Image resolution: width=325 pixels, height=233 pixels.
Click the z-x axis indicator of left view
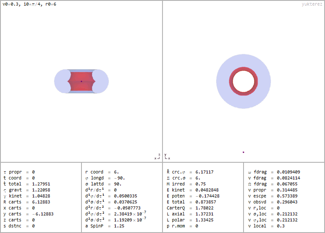(157, 157)
